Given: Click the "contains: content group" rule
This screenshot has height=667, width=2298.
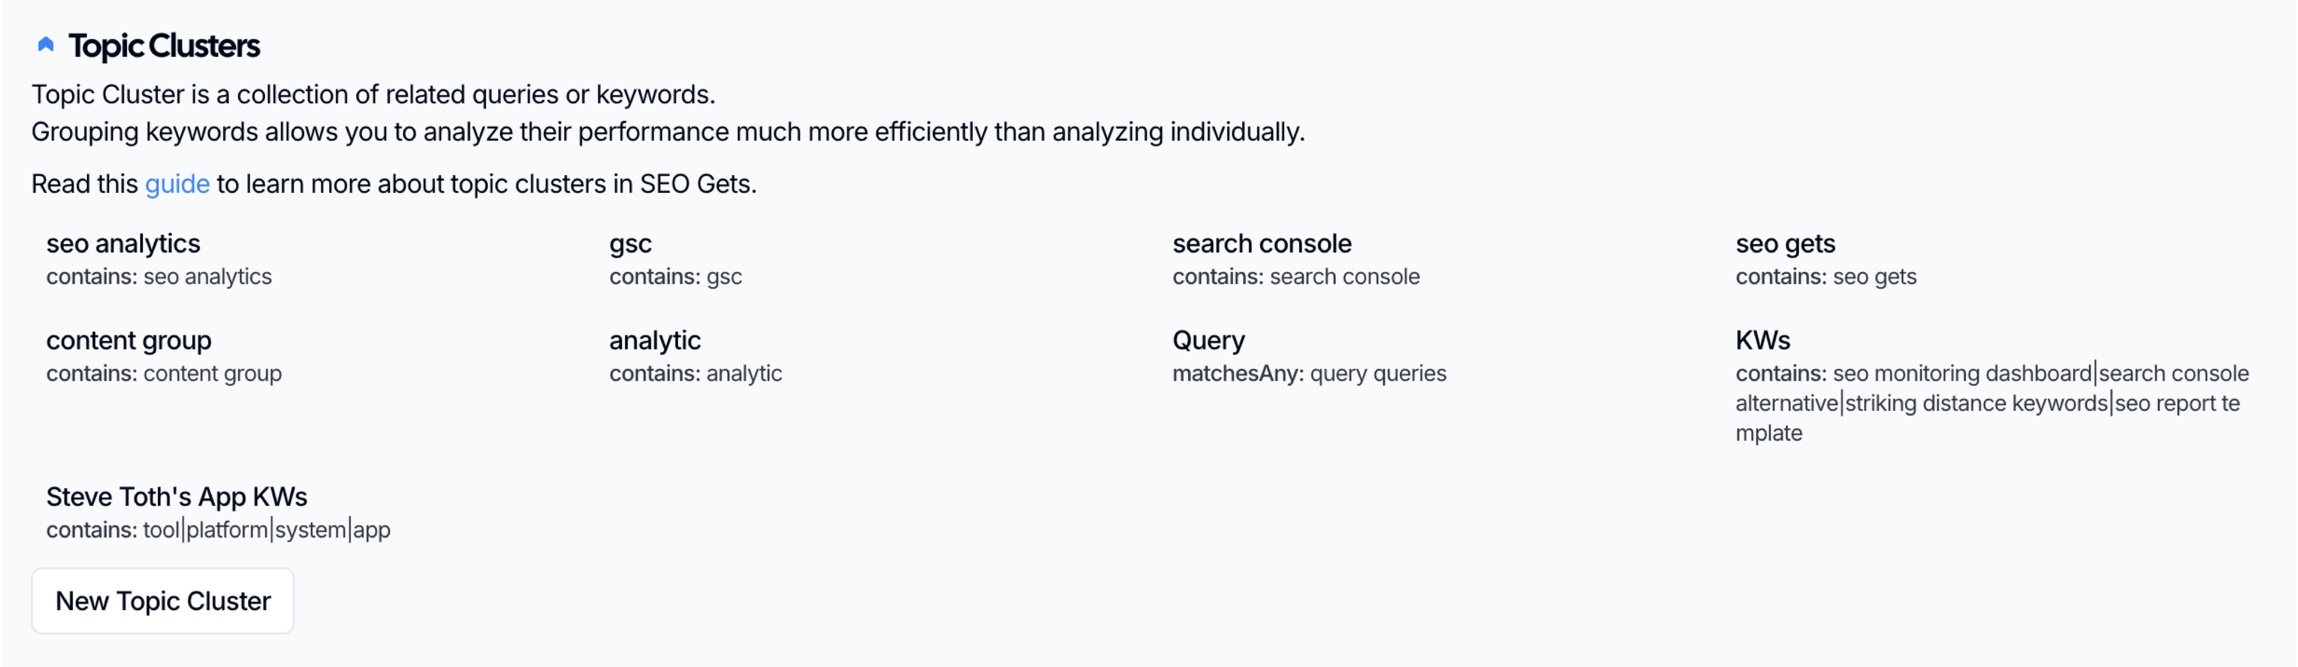Looking at the screenshot, I should pos(164,374).
